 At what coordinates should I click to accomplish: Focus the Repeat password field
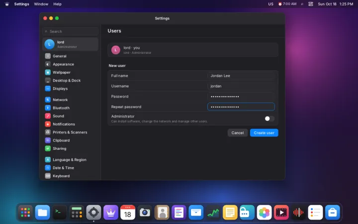point(241,107)
